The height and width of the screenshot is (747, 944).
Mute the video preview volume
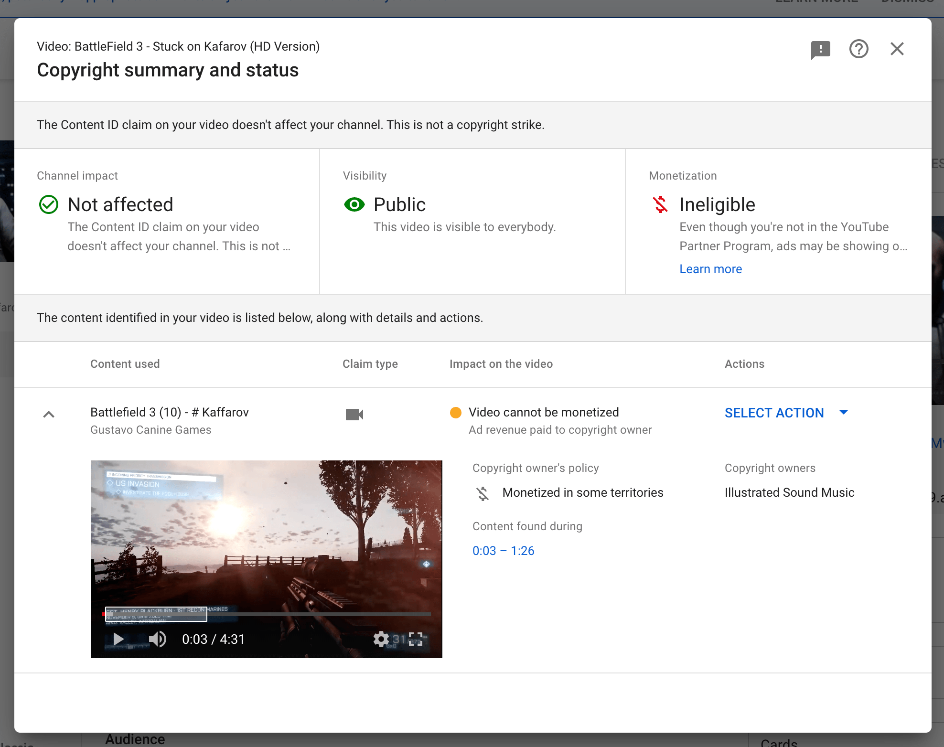[157, 639]
